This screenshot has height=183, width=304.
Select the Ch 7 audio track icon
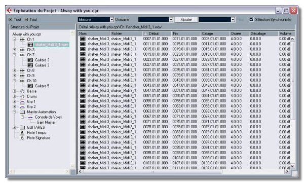22,55
